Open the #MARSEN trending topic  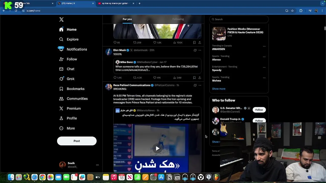coord(219,49)
